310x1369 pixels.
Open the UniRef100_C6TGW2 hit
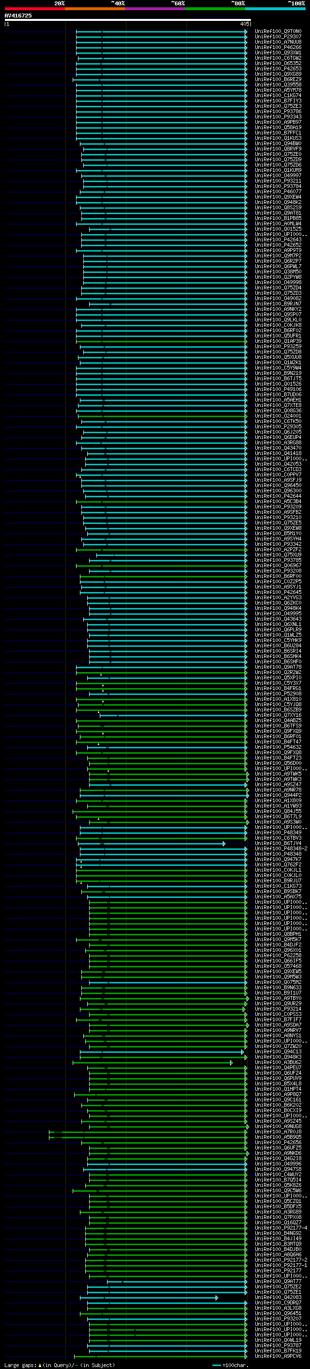click(x=278, y=58)
